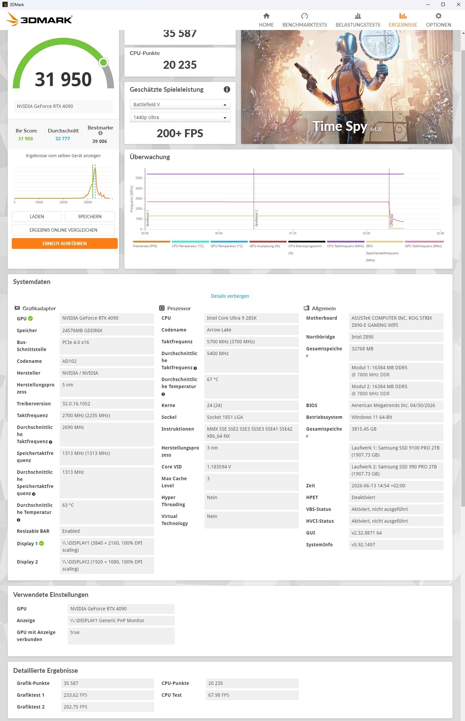Click the green check next to GPU
The height and width of the screenshot is (721, 465).
(x=30, y=318)
